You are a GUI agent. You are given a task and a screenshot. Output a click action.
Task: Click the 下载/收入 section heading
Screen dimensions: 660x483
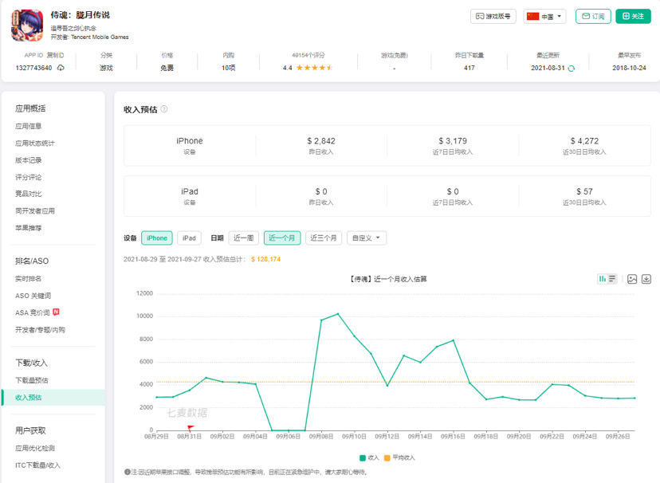coord(32,363)
